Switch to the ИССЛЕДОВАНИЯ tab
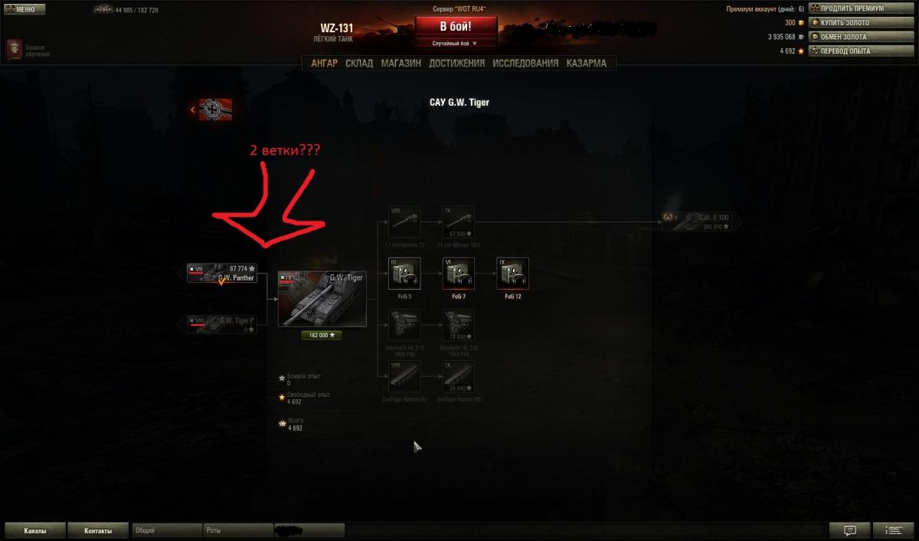Image resolution: width=919 pixels, height=541 pixels. 525,64
